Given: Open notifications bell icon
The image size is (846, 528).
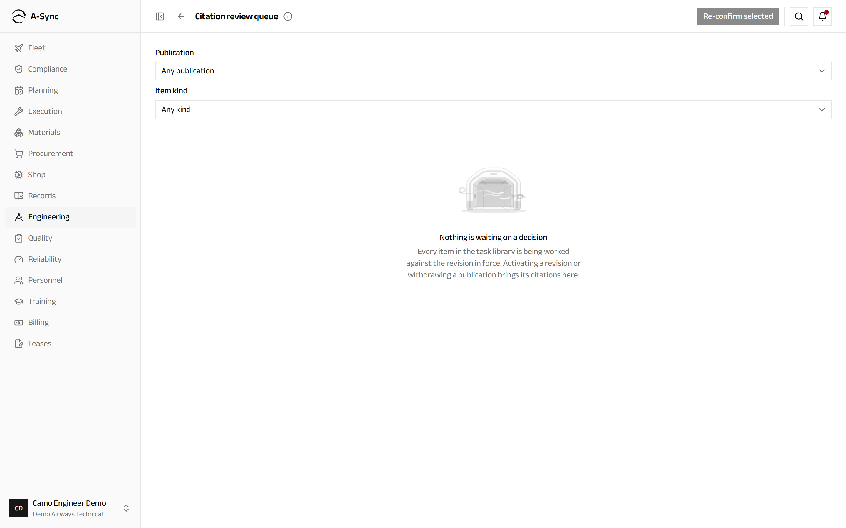Looking at the screenshot, I should (x=822, y=16).
